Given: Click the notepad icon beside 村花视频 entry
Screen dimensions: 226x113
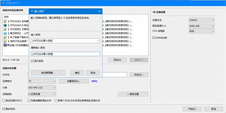Looking at the screenshot, I should click(x=5, y=29).
